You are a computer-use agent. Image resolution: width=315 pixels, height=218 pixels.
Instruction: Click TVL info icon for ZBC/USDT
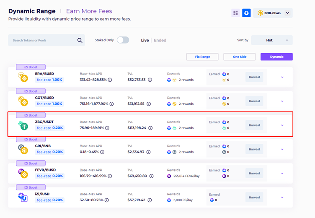coord(150,128)
